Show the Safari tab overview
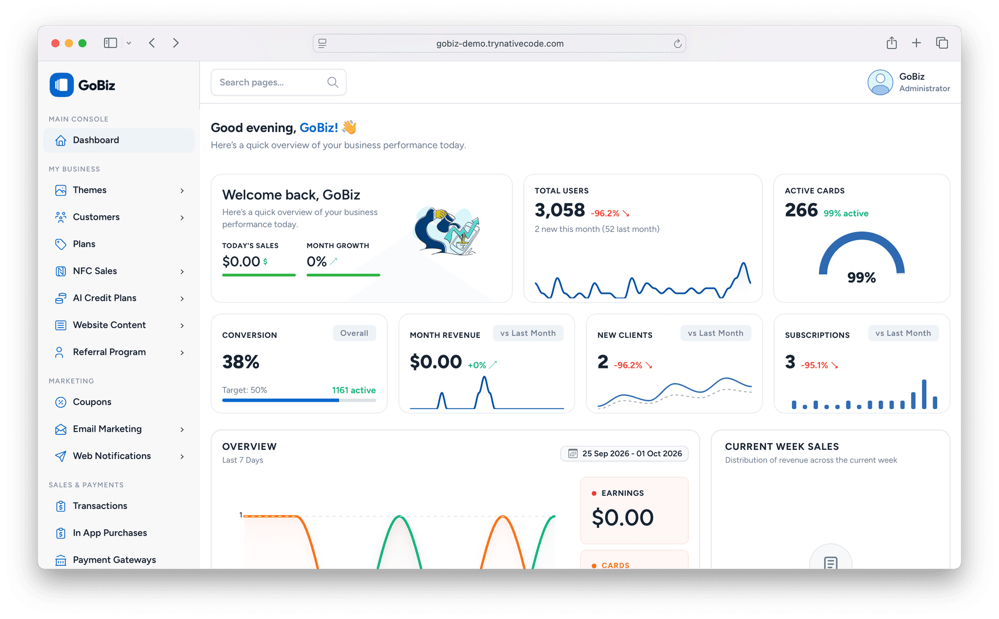This screenshot has width=999, height=619. click(x=942, y=43)
